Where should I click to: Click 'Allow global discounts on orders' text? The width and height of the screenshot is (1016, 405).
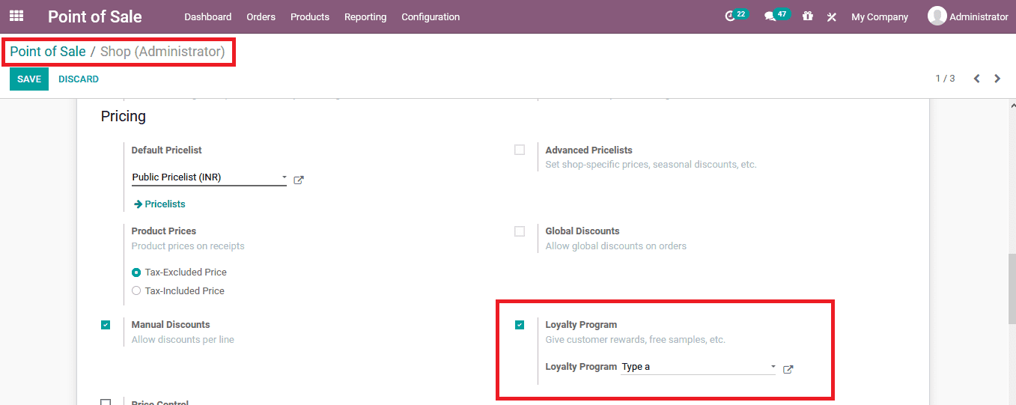coord(616,246)
